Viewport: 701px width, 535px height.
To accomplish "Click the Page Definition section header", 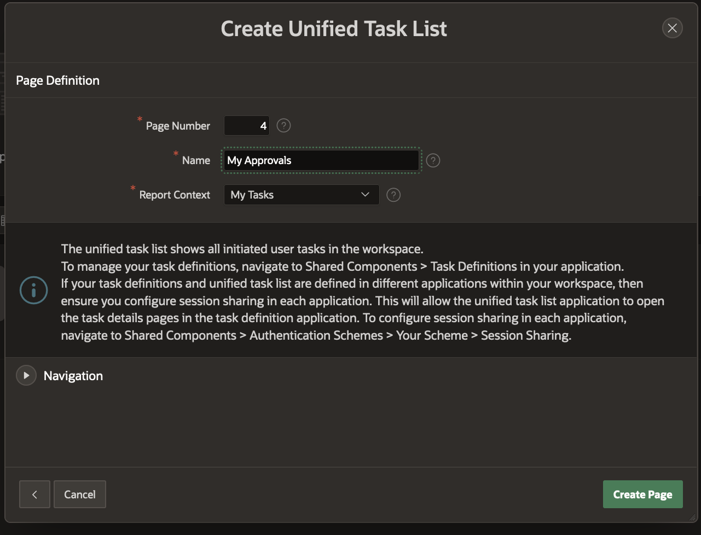I will (x=58, y=80).
